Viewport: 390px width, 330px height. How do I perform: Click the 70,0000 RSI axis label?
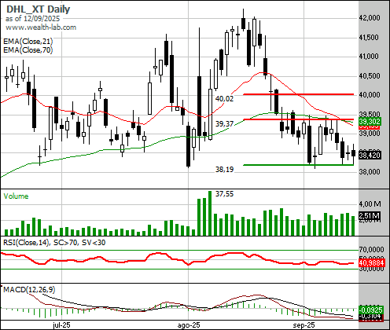coord(371,250)
